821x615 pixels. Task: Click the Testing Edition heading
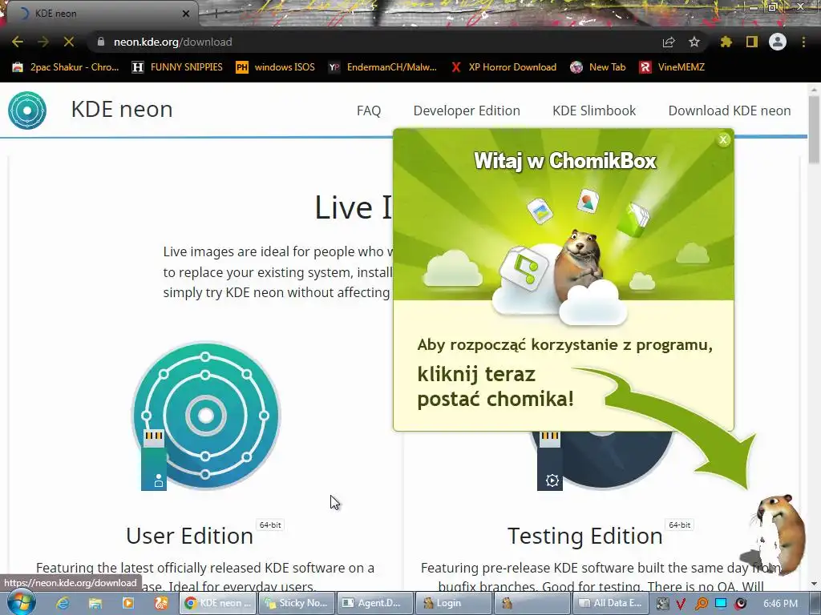[584, 536]
